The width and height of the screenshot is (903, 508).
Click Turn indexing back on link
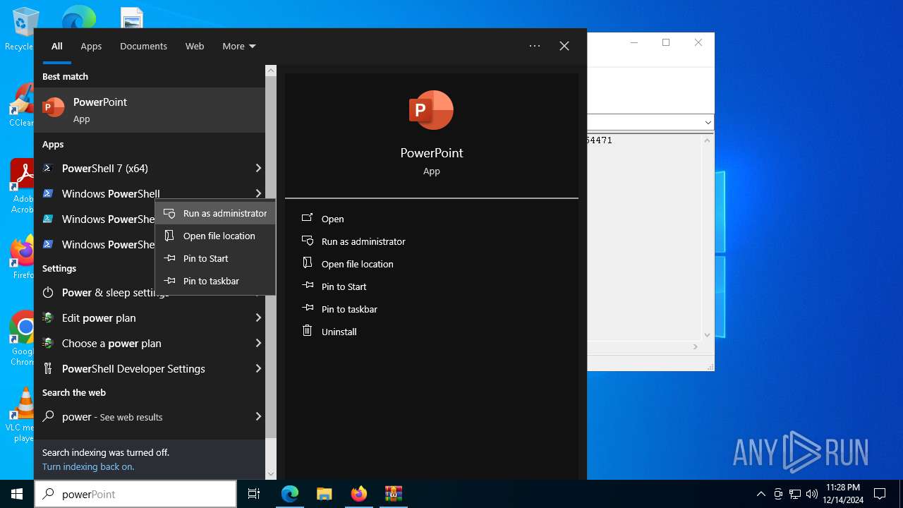pyautogui.click(x=88, y=466)
